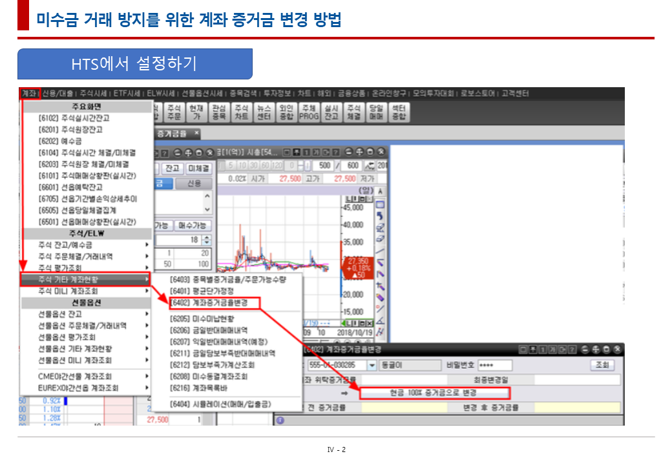Open the 종목검색 menu
The image size is (672, 465).
(243, 94)
